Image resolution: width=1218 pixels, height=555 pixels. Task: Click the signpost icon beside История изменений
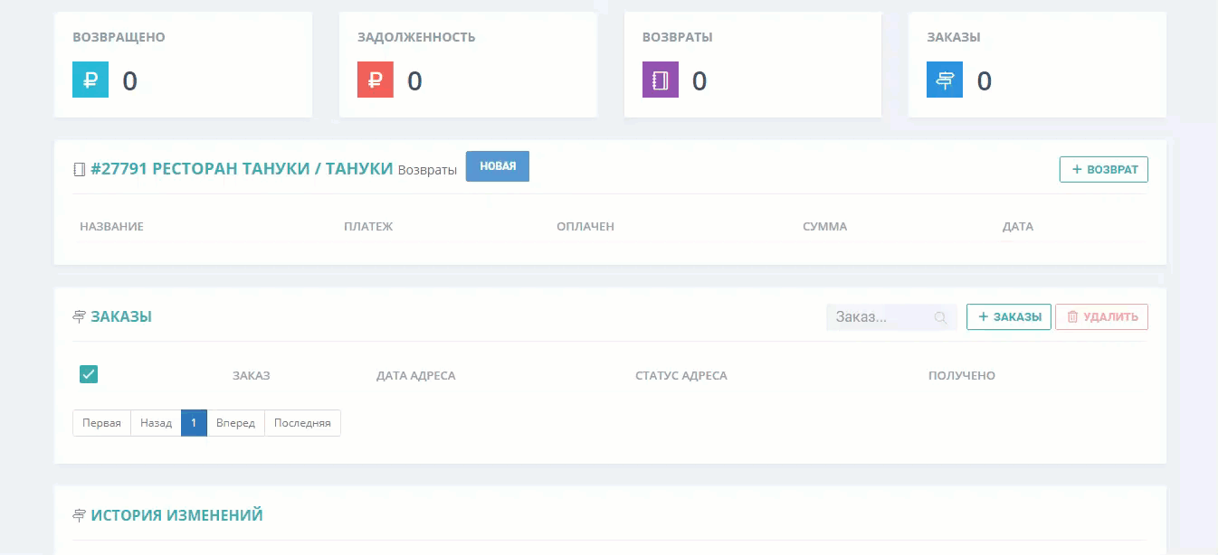coord(79,515)
